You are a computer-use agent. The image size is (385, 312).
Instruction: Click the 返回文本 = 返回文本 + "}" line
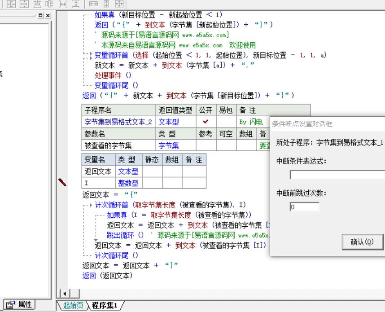(130, 265)
